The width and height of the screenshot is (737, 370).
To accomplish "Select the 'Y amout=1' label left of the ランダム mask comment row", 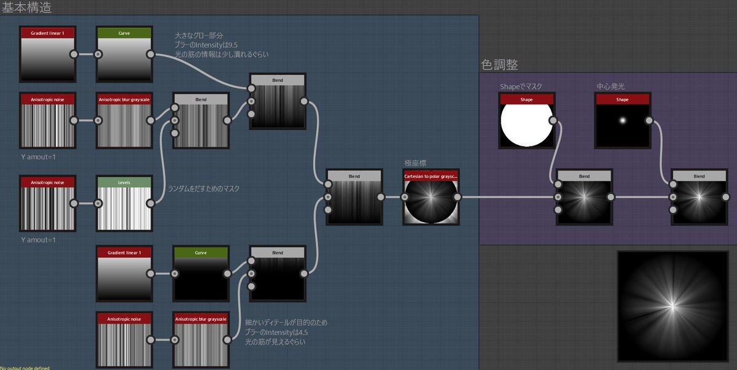I will [x=38, y=240].
